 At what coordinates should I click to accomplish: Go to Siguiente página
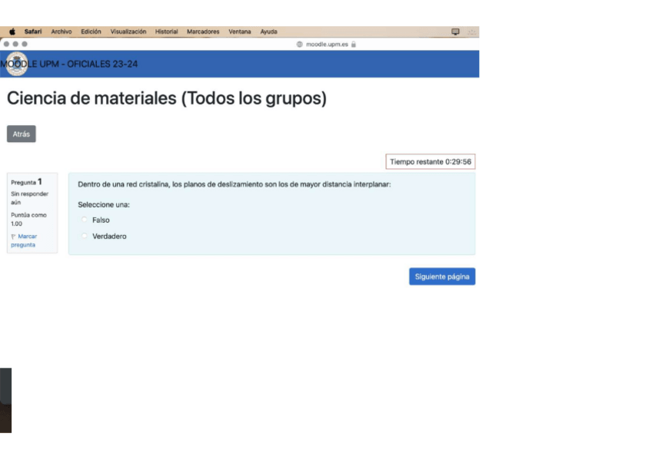pos(441,276)
